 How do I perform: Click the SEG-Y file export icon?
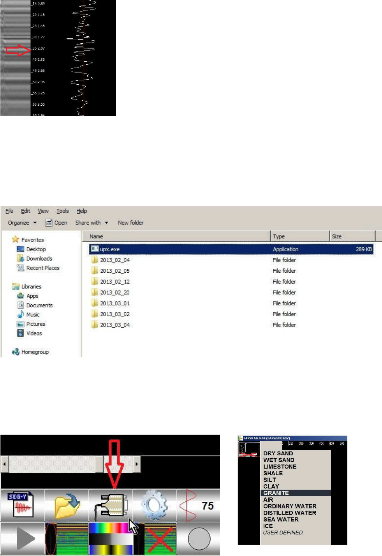pos(22,505)
